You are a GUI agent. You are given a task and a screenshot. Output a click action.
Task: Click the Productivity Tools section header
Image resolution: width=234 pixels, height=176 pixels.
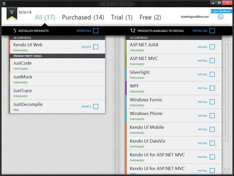(57, 56)
